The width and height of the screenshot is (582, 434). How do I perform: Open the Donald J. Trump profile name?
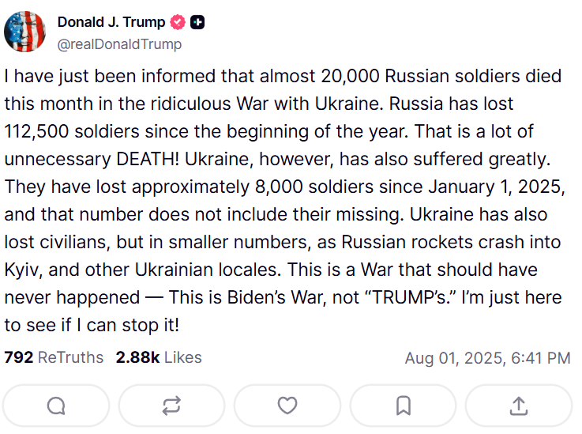point(111,23)
